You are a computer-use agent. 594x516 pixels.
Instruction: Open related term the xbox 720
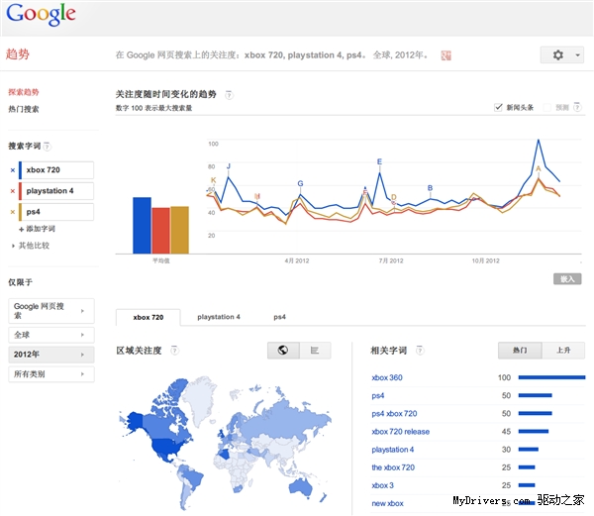[393, 467]
